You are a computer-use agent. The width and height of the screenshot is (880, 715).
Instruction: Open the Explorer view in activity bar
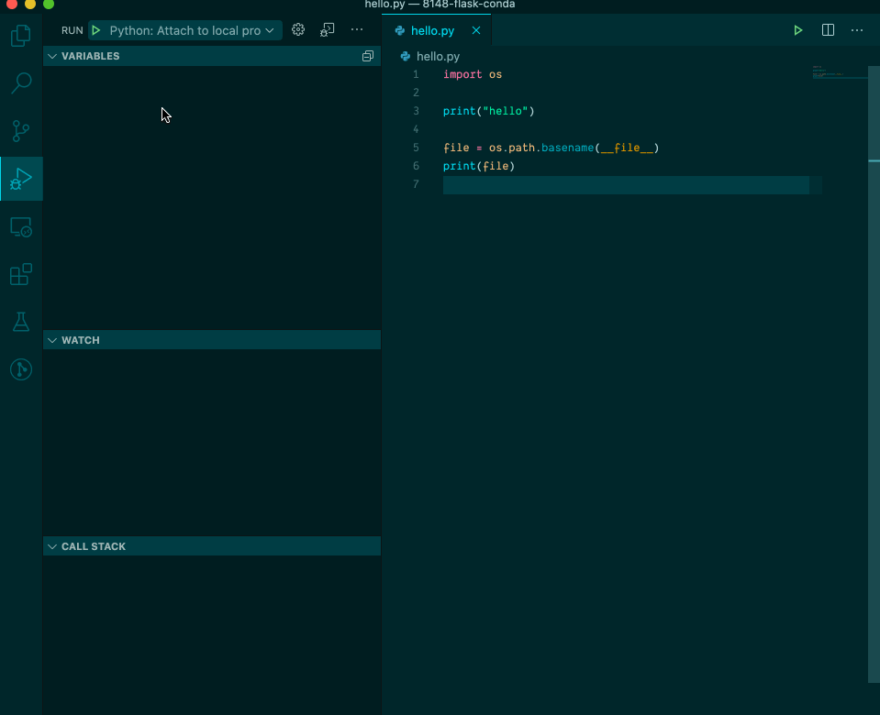[21, 36]
